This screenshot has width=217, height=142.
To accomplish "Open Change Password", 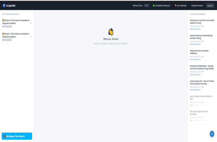I will point(197,5).
